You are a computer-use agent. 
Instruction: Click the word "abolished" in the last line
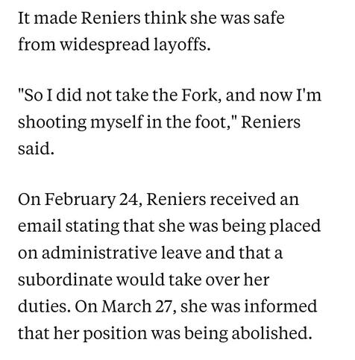tap(271, 332)
